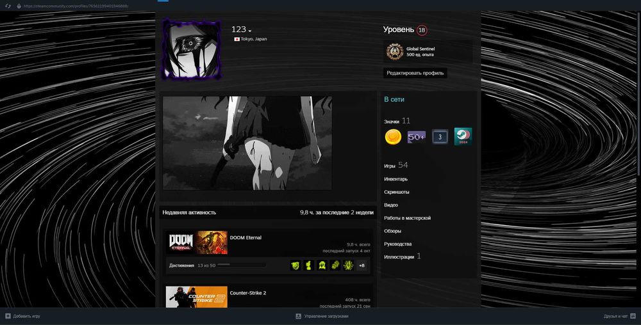Click the DOOM Eternal achievement progress bar
Screen dimensions: 641x325
[242, 265]
